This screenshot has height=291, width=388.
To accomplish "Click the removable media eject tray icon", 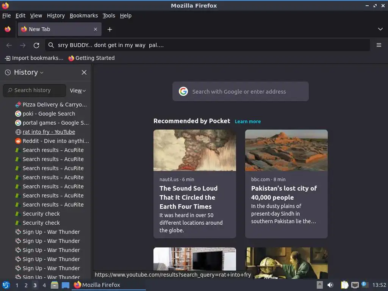I will 320,285.
